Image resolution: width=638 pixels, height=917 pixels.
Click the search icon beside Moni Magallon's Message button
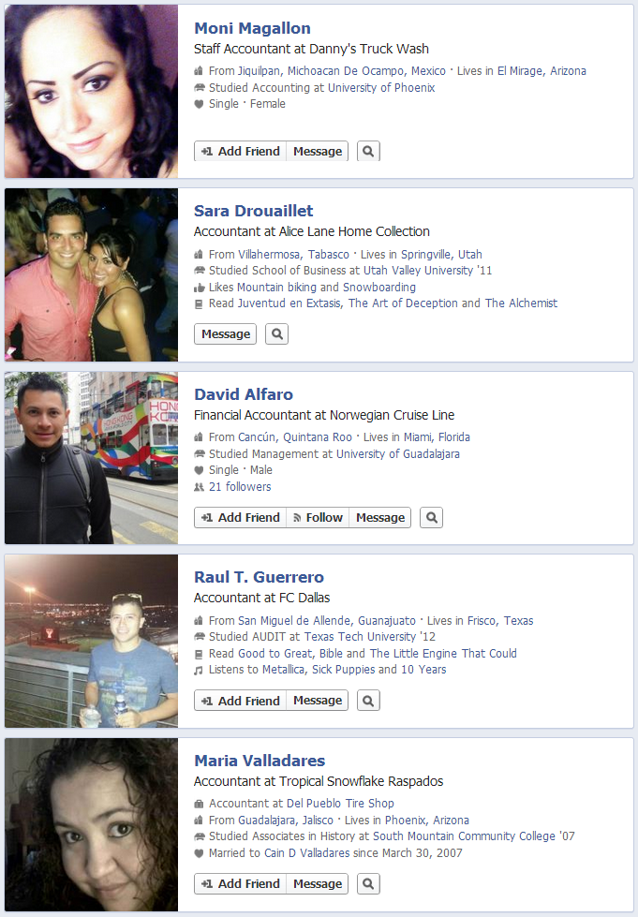(x=368, y=151)
